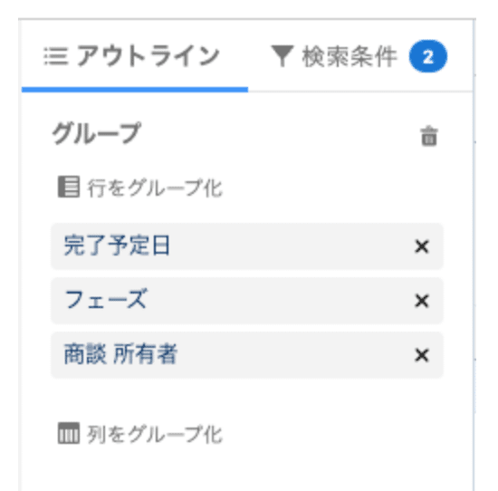Select the 商談 所有者 group field
Image resolution: width=498 pixels, height=491 pixels.
point(247,355)
